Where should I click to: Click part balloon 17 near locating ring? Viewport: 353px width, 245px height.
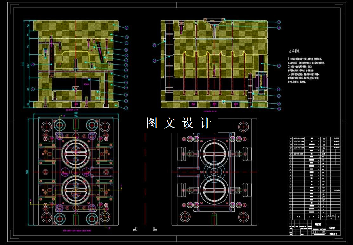(x=279, y=22)
